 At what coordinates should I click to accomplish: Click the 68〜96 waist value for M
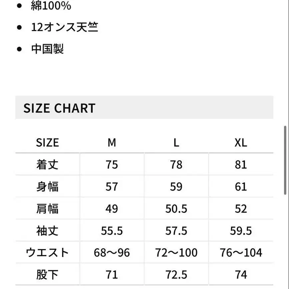(112, 253)
